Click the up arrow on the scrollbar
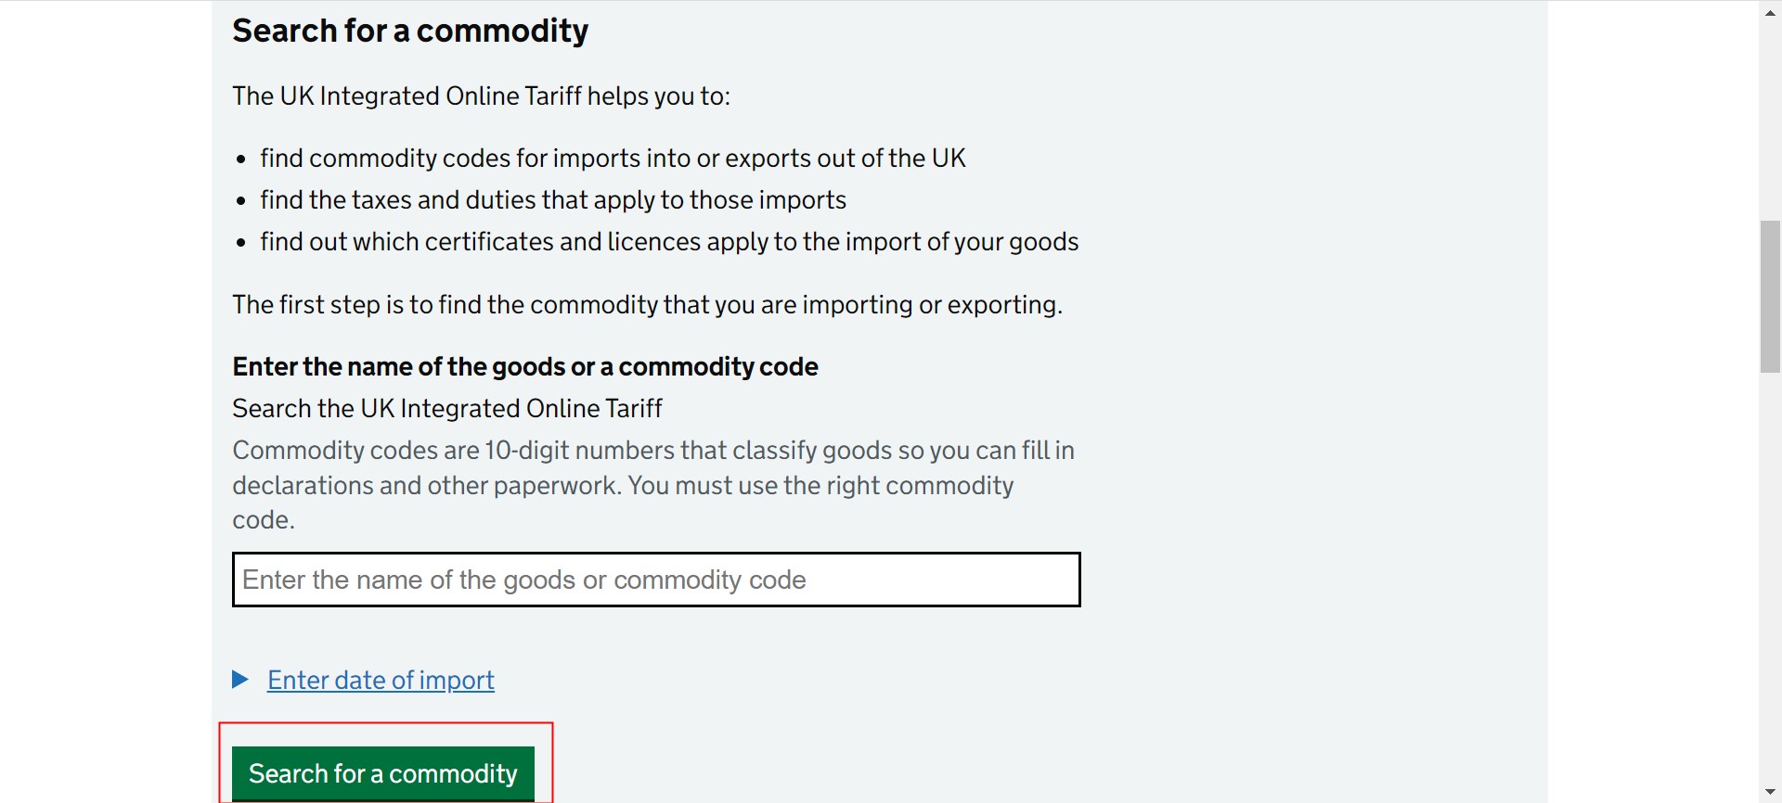This screenshot has height=803, width=1782. (1769, 12)
